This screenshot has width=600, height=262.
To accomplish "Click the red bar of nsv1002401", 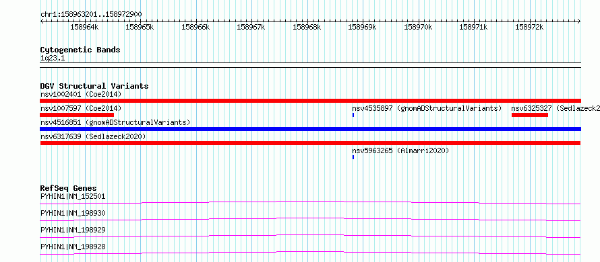I will coord(310,101).
